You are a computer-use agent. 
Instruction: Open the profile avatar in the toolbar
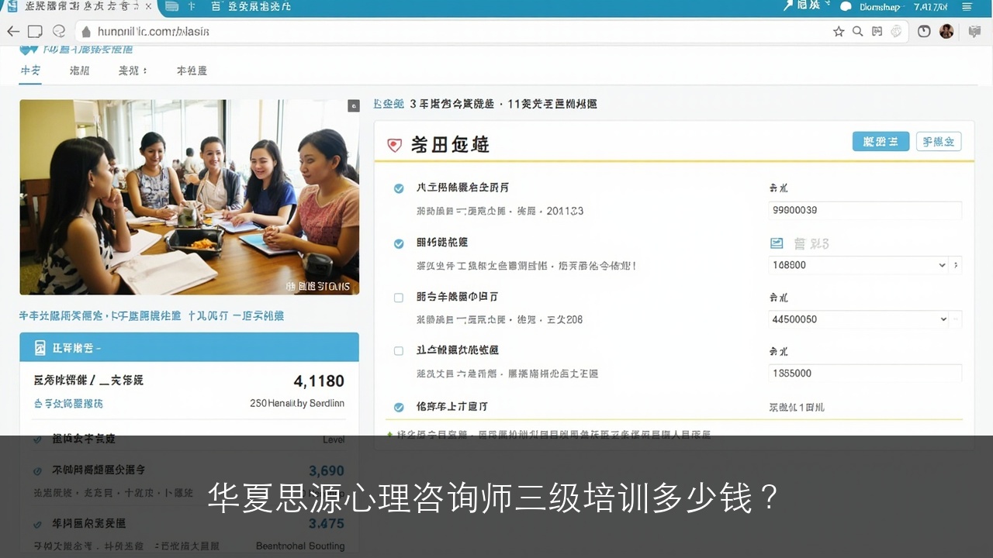946,32
